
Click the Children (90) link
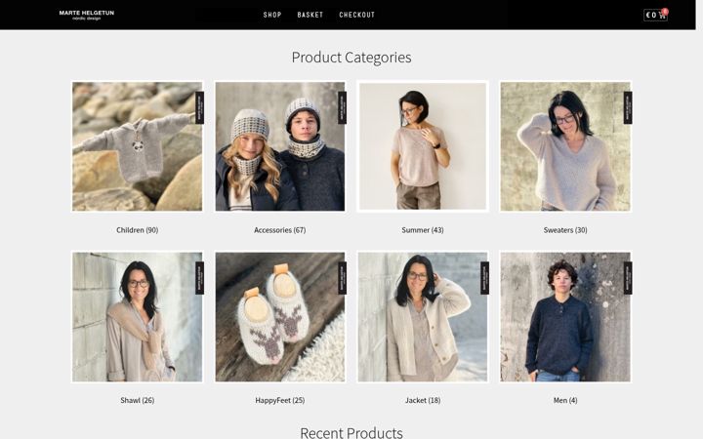pos(138,230)
